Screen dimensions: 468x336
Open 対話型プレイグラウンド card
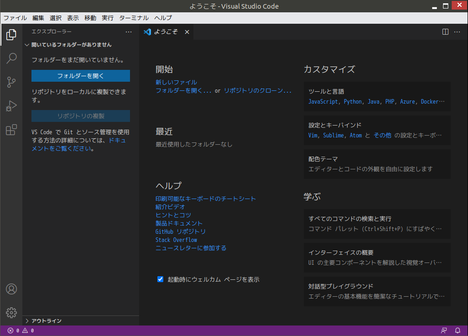pyautogui.click(x=377, y=291)
